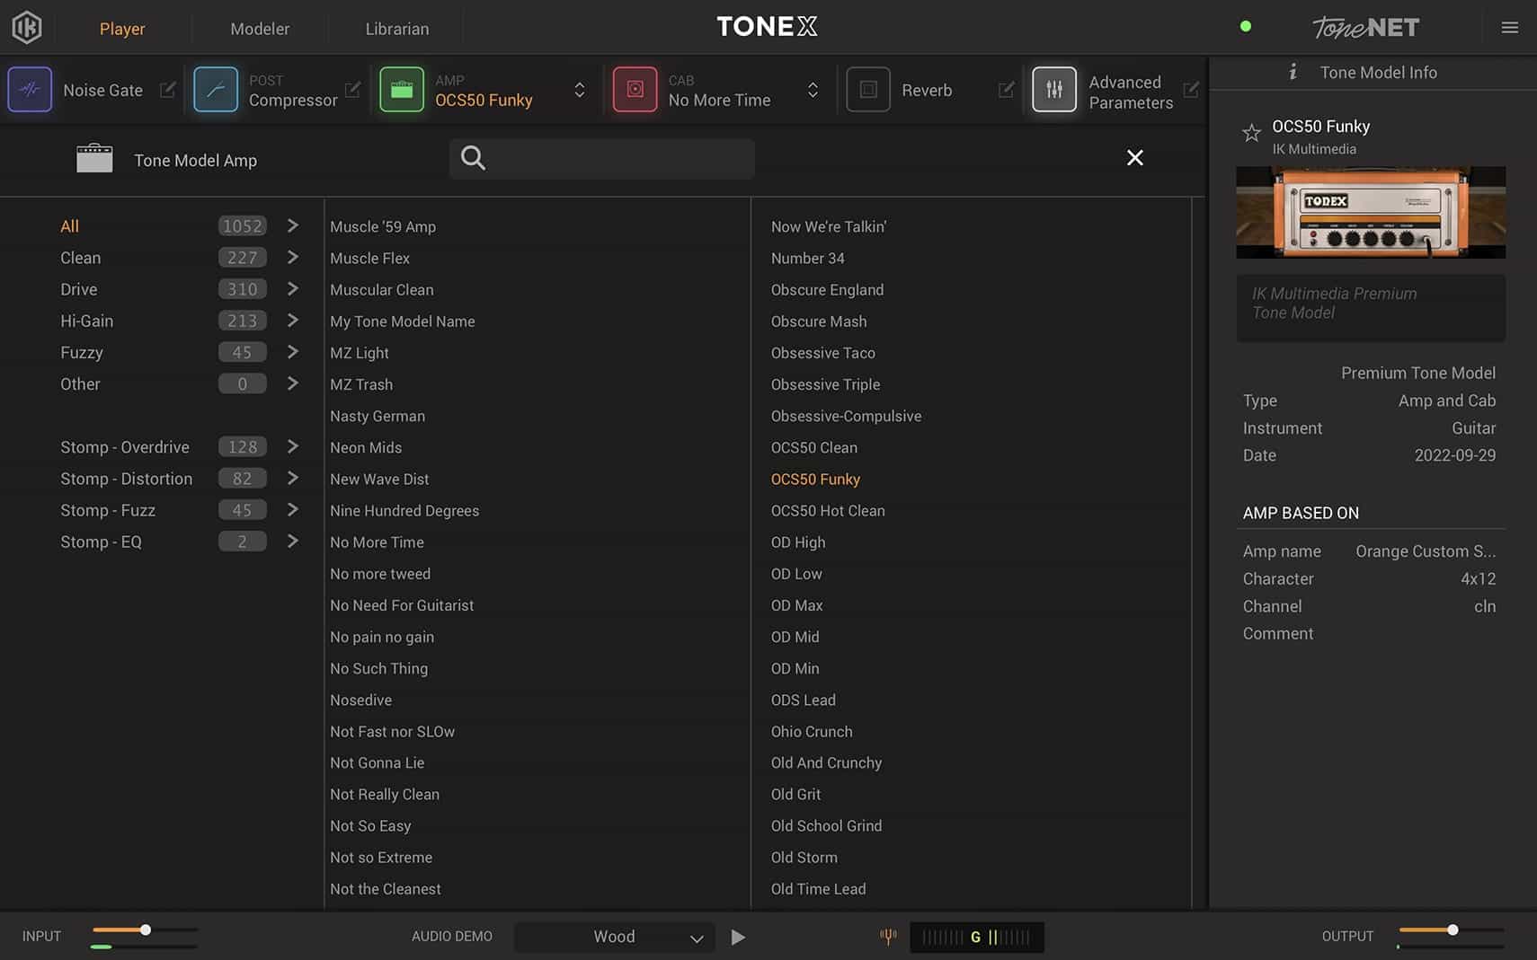Open the hamburger menu
The image size is (1537, 960).
1510,28
